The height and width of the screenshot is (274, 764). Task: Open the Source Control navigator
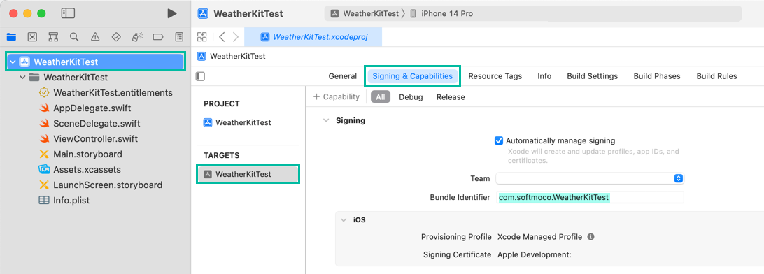(x=32, y=36)
